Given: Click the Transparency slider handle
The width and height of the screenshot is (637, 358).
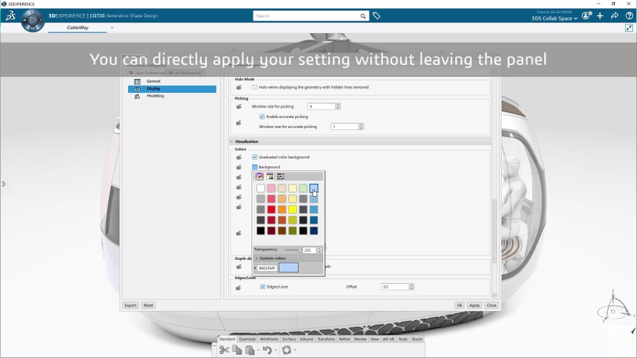Looking at the screenshot, I should pos(300,250).
